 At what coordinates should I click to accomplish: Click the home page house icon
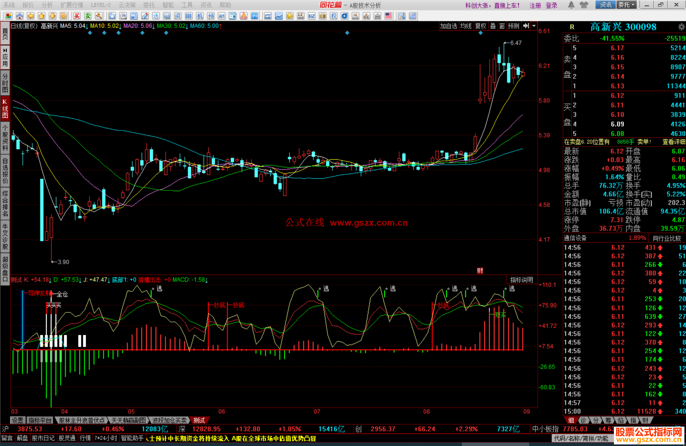(x=20, y=16)
